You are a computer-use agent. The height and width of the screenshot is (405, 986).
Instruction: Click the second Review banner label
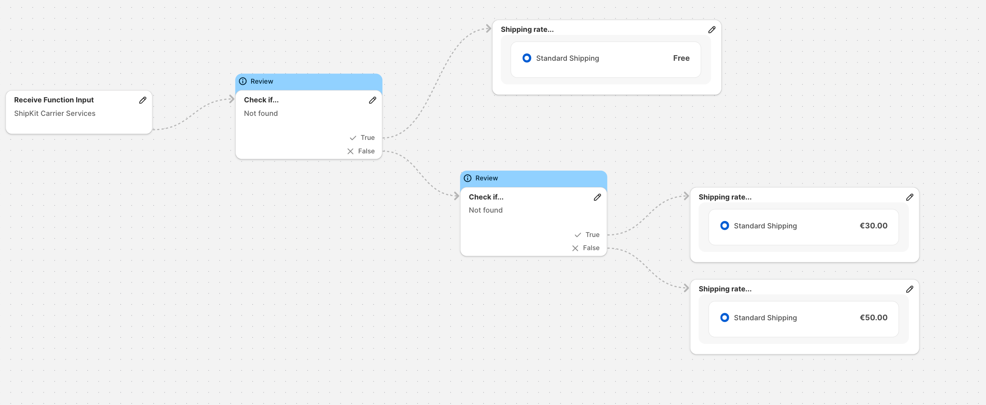[486, 178]
